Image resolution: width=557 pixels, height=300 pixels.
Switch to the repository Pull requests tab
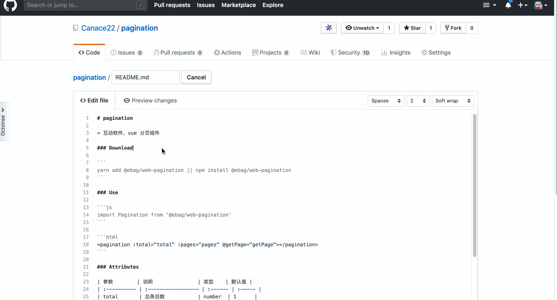(178, 52)
